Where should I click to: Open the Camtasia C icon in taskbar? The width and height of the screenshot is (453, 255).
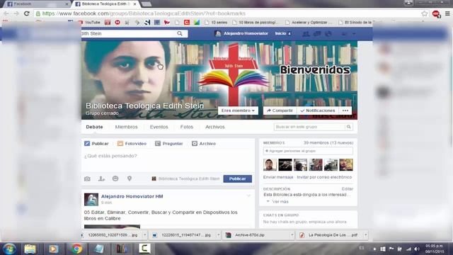[x=144, y=249]
